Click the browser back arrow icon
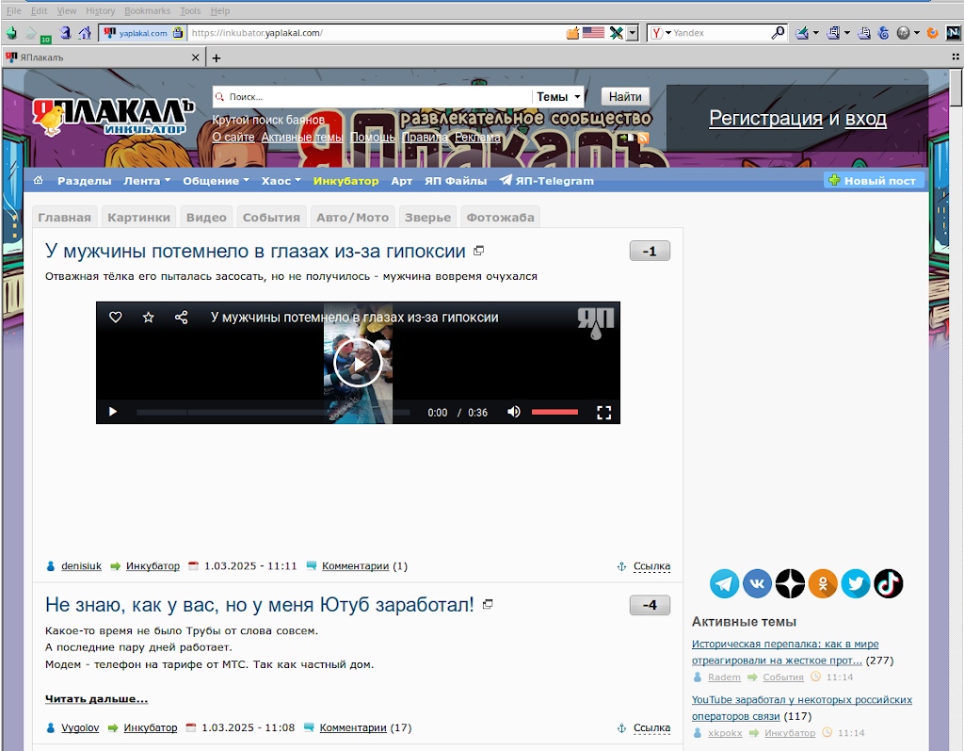This screenshot has height=751, width=964. [x=11, y=33]
